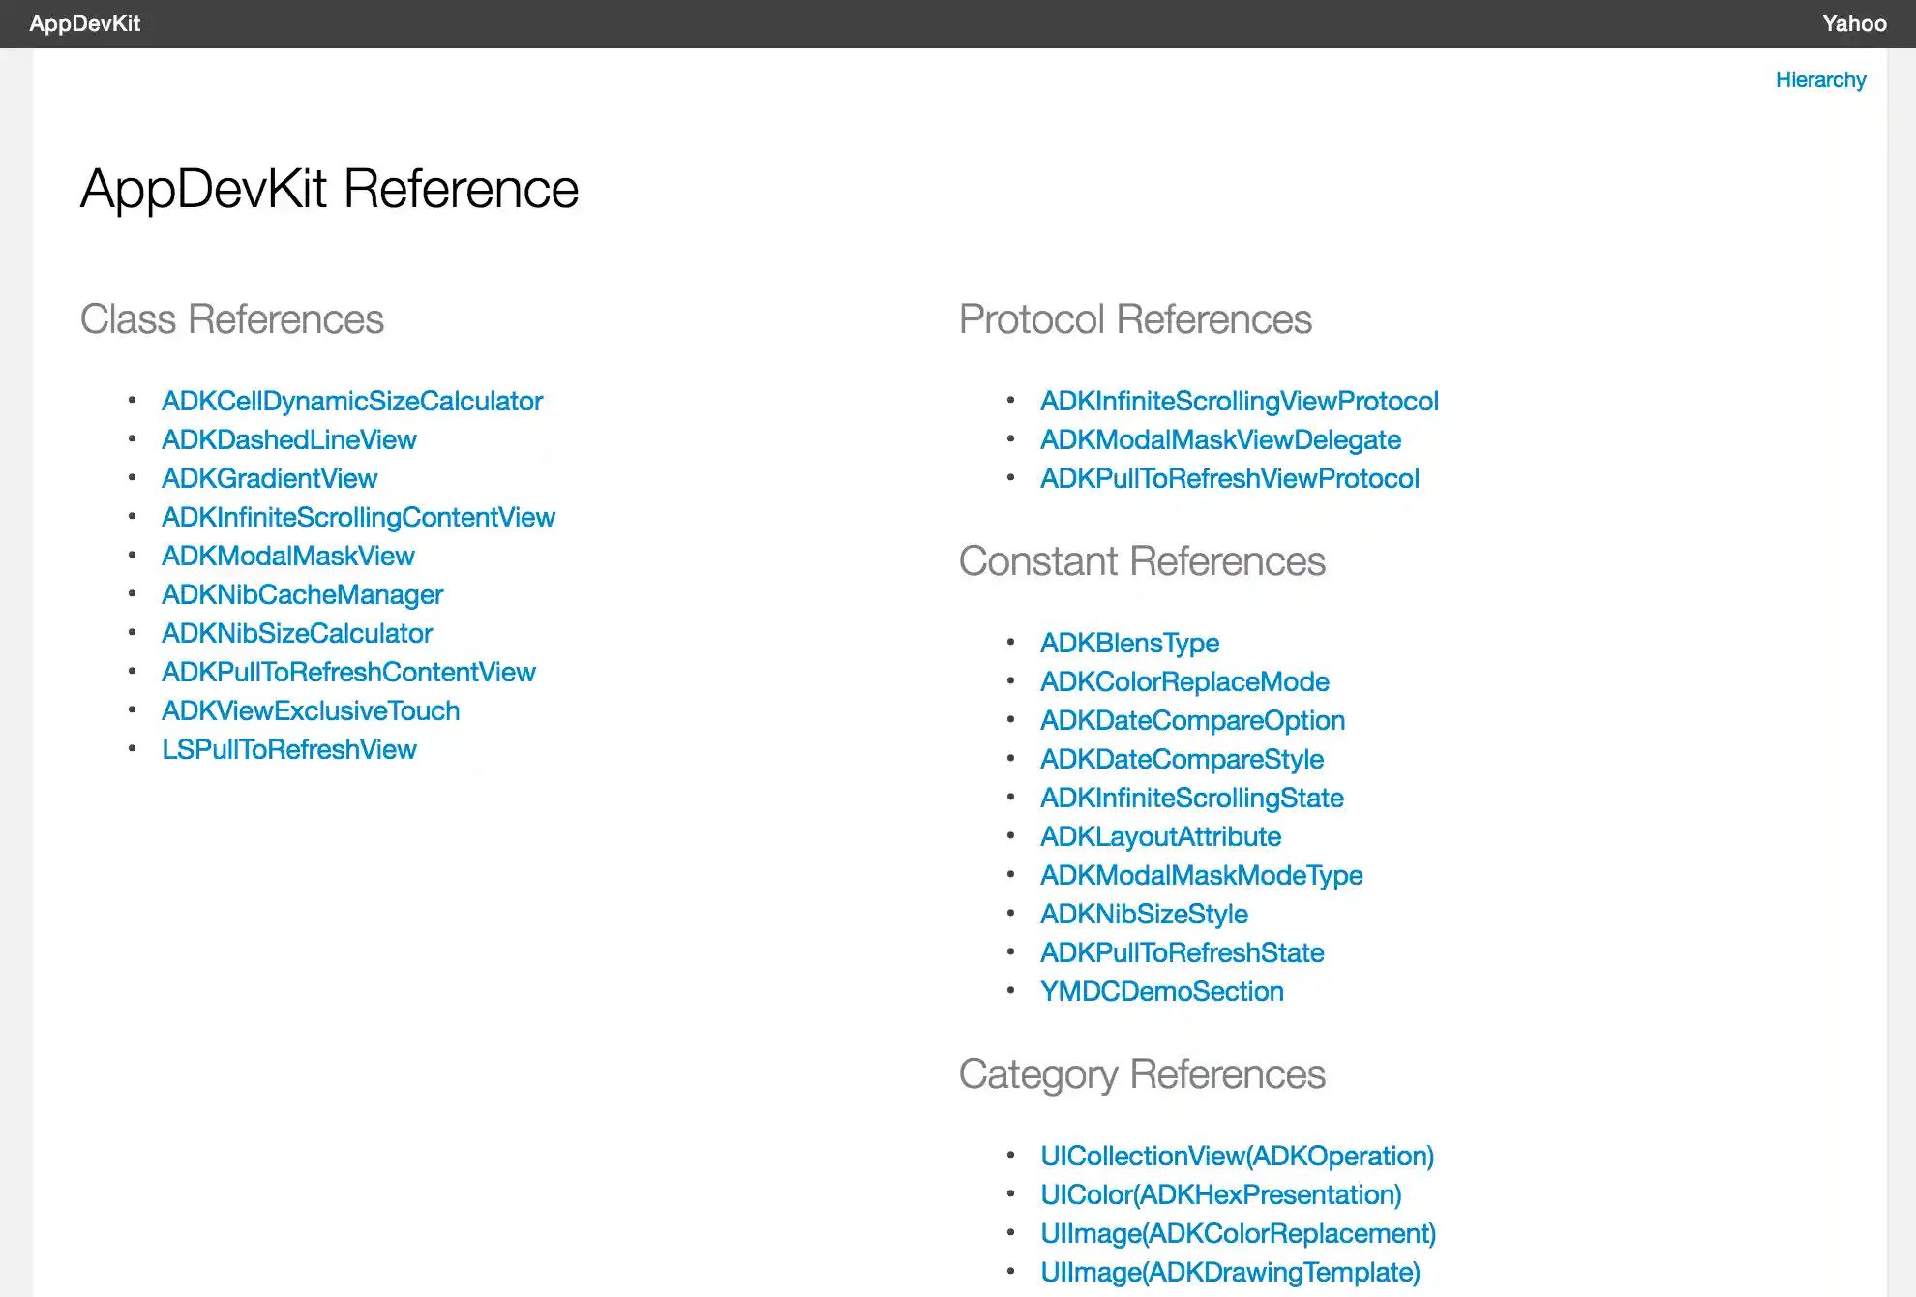The height and width of the screenshot is (1297, 1916).
Task: Open UICollectionView(ADKOperation) category reference
Action: pos(1237,1156)
